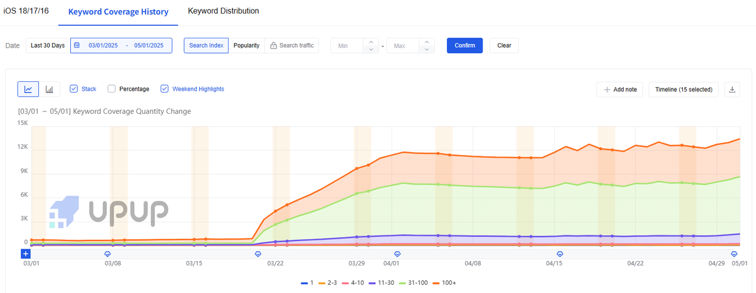Uncheck the Stack checkbox

pos(74,89)
